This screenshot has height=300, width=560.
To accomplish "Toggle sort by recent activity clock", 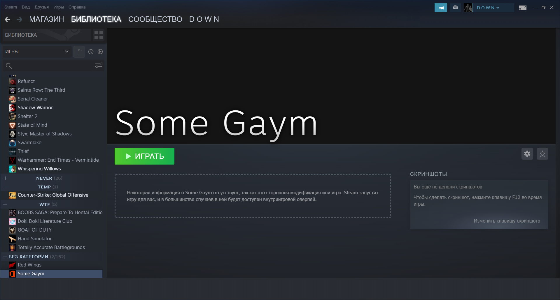I will click(x=91, y=52).
